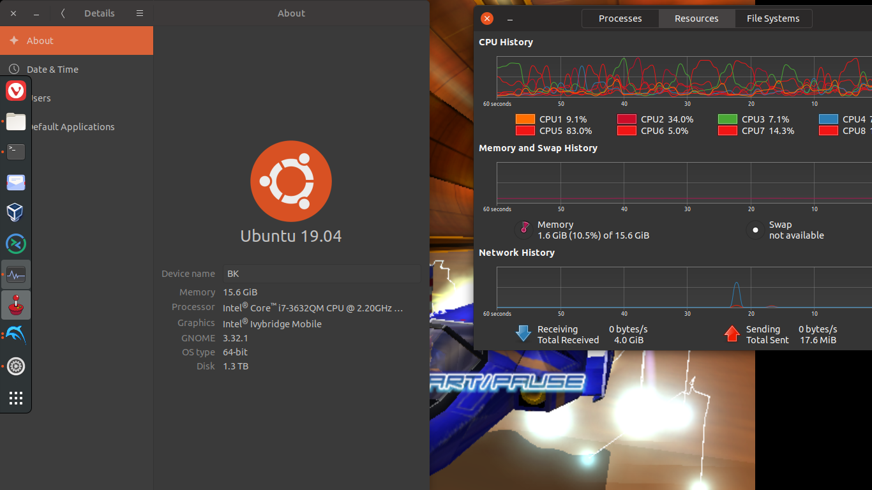Open the VirtualBox dock icon

[x=16, y=212]
